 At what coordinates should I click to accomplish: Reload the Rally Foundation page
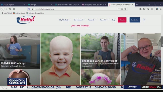pyautogui.click(x=10, y=9)
